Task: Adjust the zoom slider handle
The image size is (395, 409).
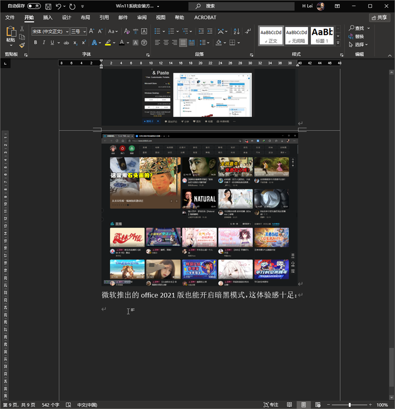Action: coord(350,405)
